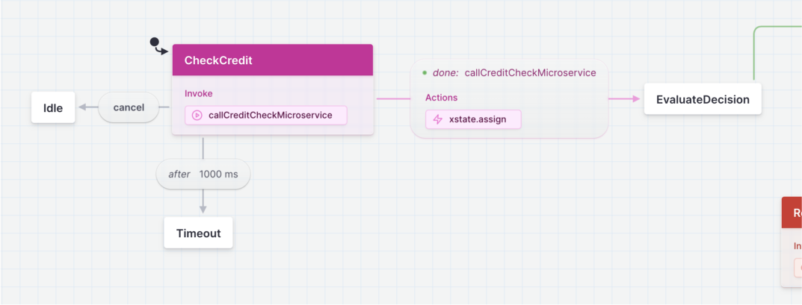
Task: Click the lightning bolt icon beside xstate.assign
Action: [438, 119]
